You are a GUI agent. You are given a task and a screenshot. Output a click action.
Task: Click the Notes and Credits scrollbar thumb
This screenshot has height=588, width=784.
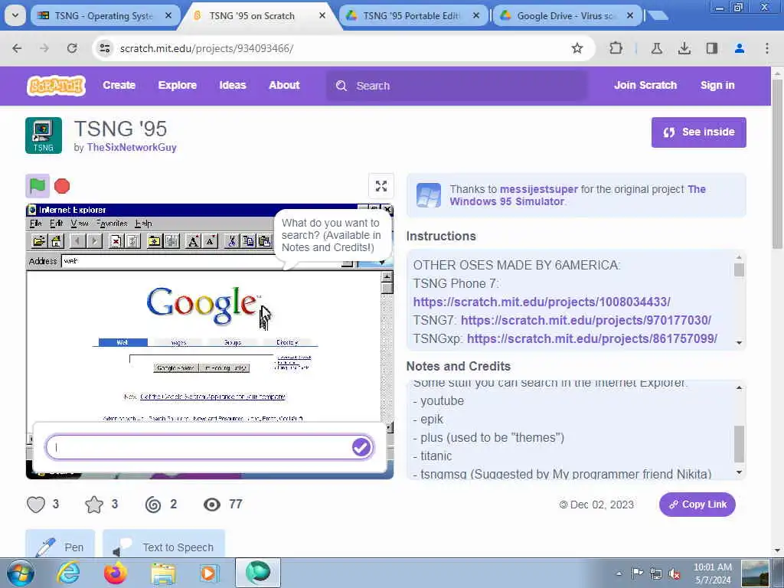[x=739, y=444]
